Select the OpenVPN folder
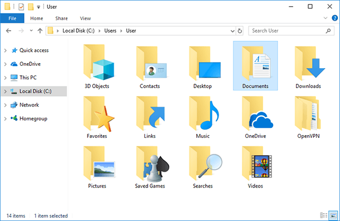This screenshot has height=221, width=340. (308, 117)
